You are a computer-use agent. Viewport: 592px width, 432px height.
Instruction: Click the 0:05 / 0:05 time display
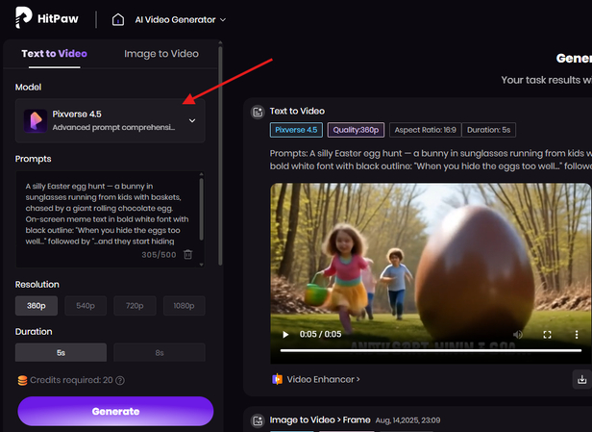click(320, 334)
